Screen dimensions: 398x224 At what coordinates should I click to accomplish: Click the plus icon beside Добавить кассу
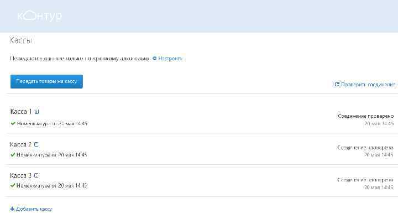coord(12,209)
